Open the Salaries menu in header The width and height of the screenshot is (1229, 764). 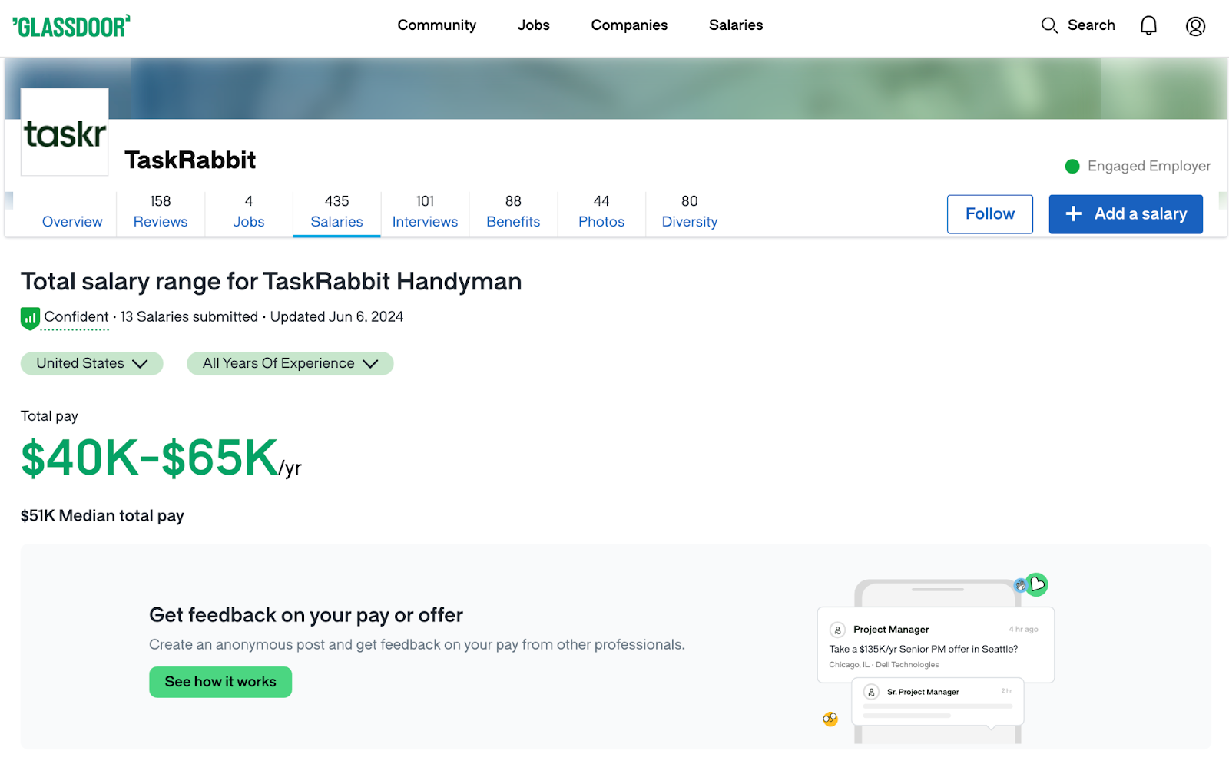[x=736, y=25]
